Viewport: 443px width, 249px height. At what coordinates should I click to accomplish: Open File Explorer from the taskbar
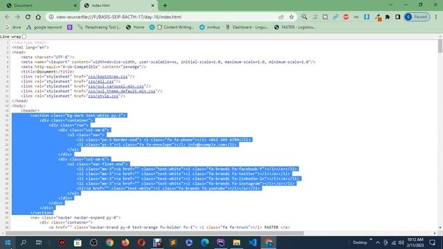pyautogui.click(x=237, y=243)
